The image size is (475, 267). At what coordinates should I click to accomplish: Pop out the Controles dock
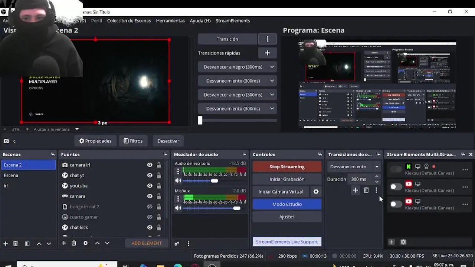(x=320, y=154)
